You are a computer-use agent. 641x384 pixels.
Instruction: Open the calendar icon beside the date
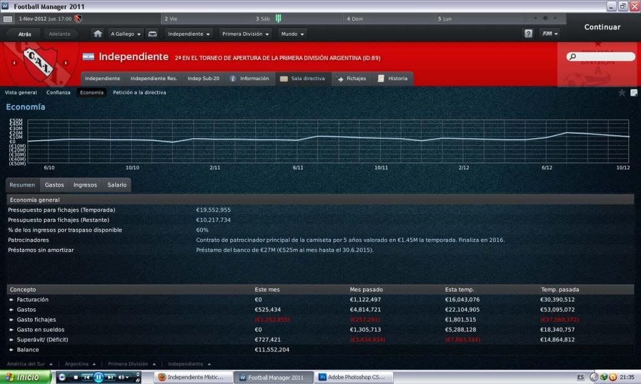point(8,19)
